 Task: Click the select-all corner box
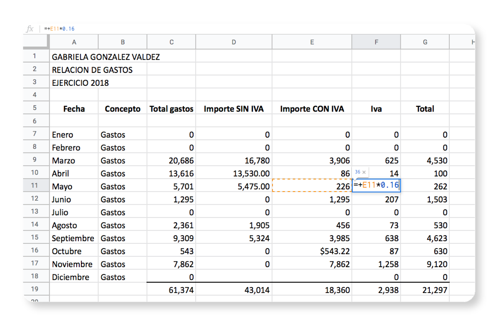pos(36,42)
